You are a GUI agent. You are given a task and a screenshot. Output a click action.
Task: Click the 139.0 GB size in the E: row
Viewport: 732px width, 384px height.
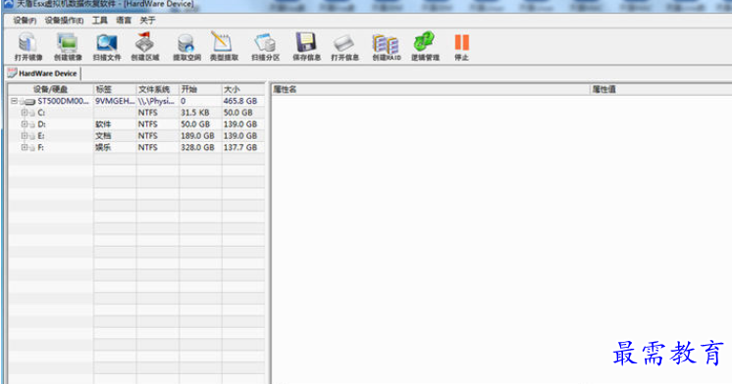click(240, 136)
